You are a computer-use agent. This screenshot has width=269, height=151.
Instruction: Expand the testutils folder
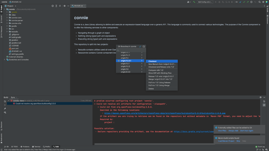click(7, 32)
